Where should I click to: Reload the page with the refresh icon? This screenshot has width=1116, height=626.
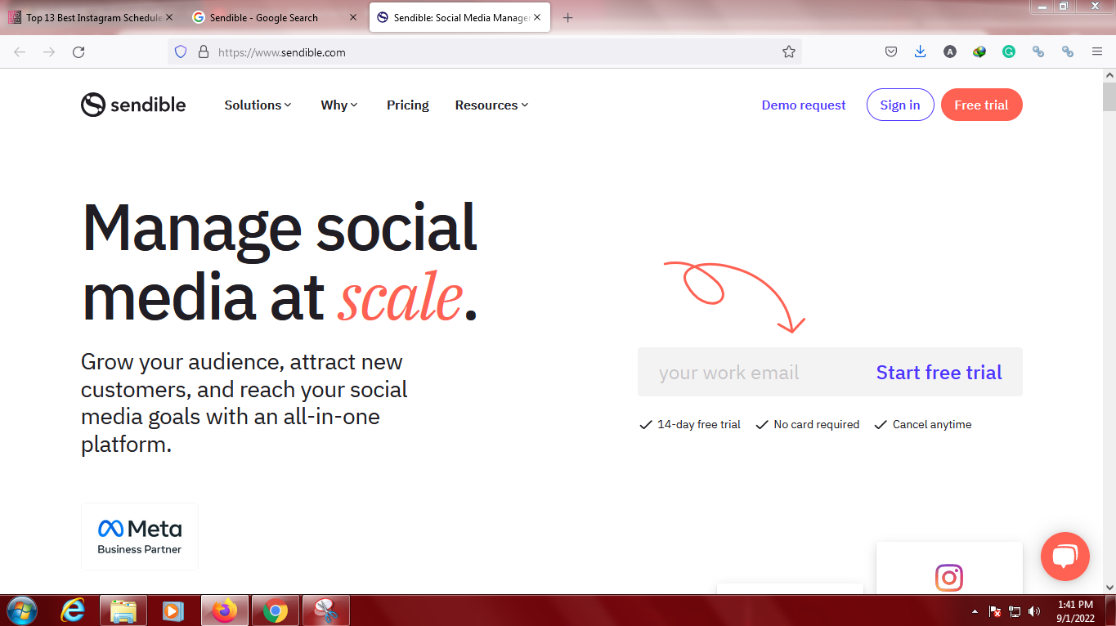78,51
